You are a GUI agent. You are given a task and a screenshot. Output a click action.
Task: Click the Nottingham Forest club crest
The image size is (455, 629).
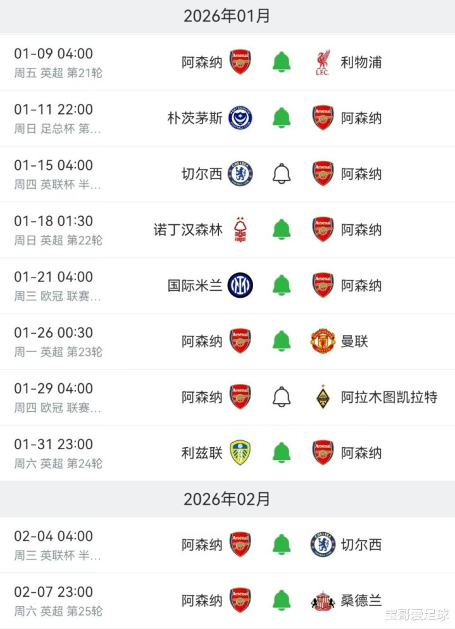click(x=240, y=230)
